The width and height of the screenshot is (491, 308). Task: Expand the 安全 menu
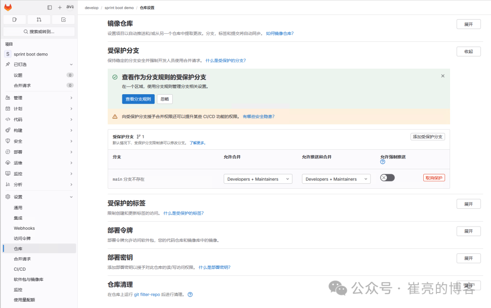[x=39, y=141]
